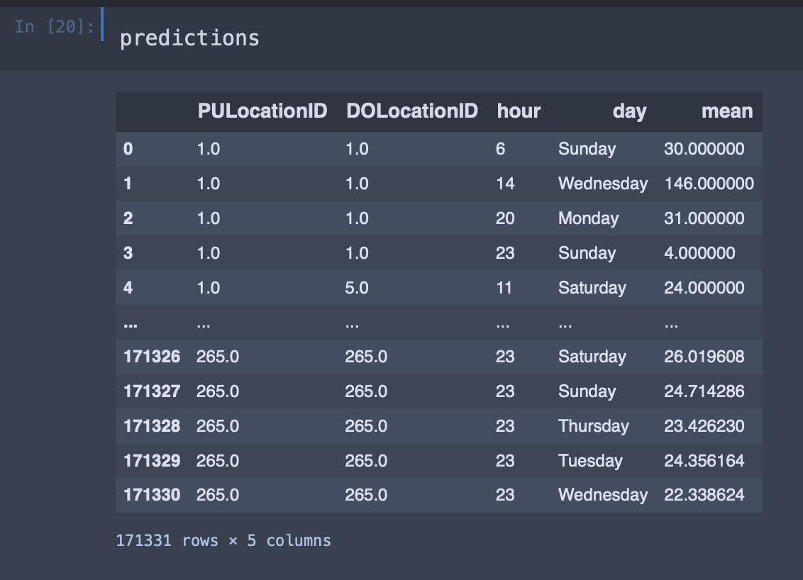Click the mean value 26.019608
Screen dimensions: 803x580
tap(704, 357)
